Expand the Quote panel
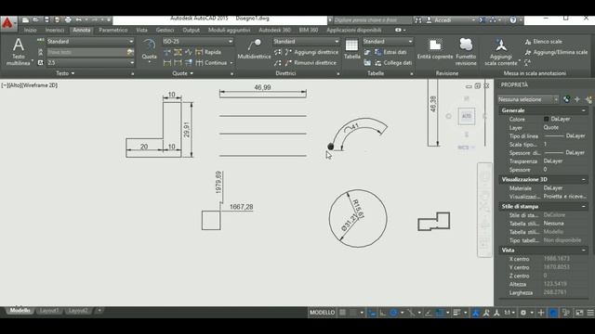 point(182,73)
